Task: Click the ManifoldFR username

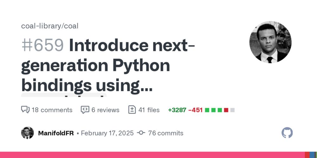Action: click(56, 133)
